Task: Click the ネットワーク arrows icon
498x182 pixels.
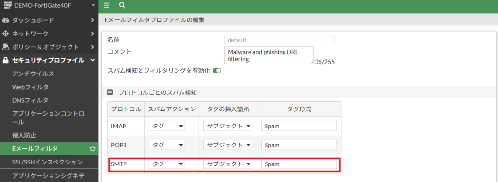Action: (x=5, y=34)
